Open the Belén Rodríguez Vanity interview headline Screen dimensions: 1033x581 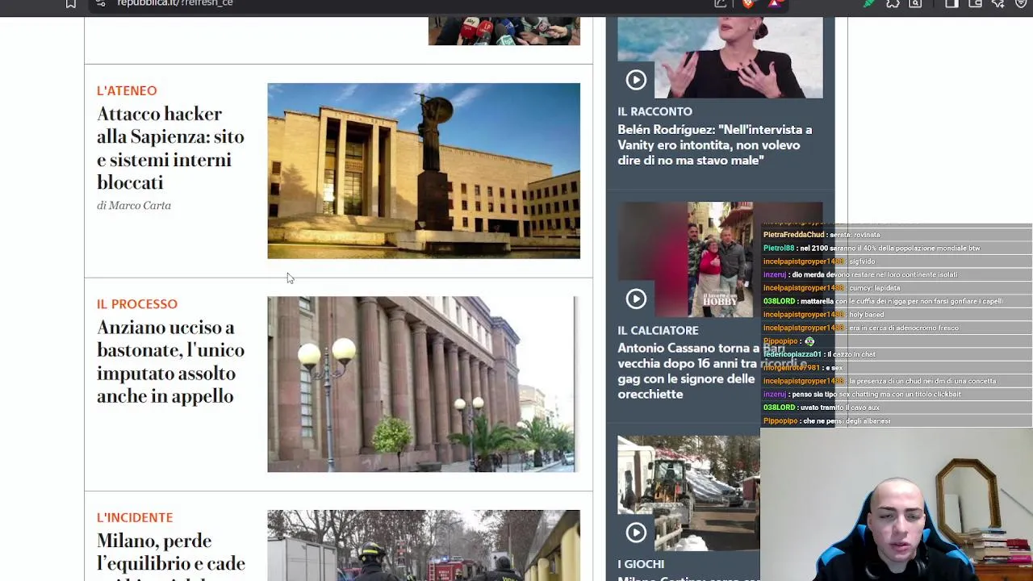(x=715, y=144)
